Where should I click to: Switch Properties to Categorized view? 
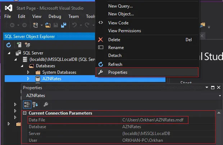[x=27, y=105]
